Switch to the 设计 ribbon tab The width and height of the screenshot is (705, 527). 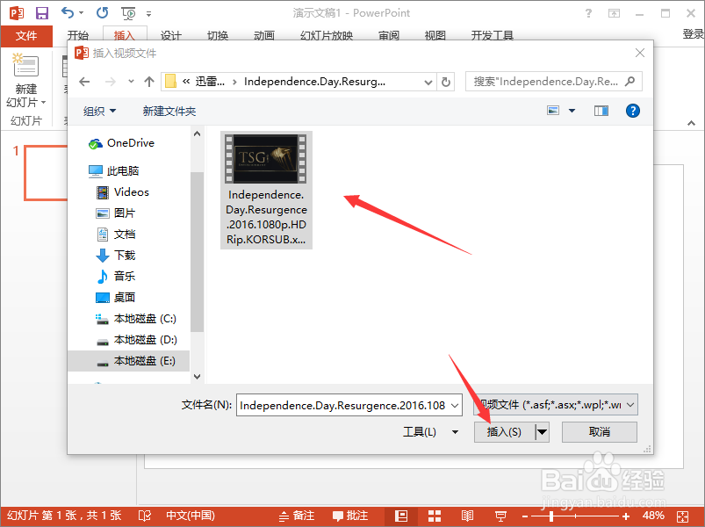pos(170,36)
